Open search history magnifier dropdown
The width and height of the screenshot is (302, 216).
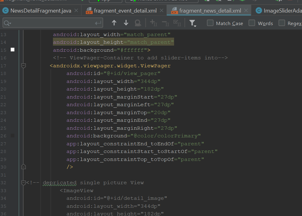(7, 23)
